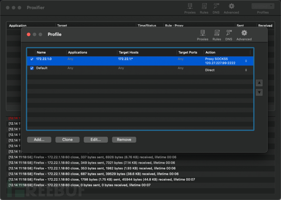281x200 pixels.
Task: Open Advanced gear in the Profile dialog toolbar
Action: click(244, 35)
